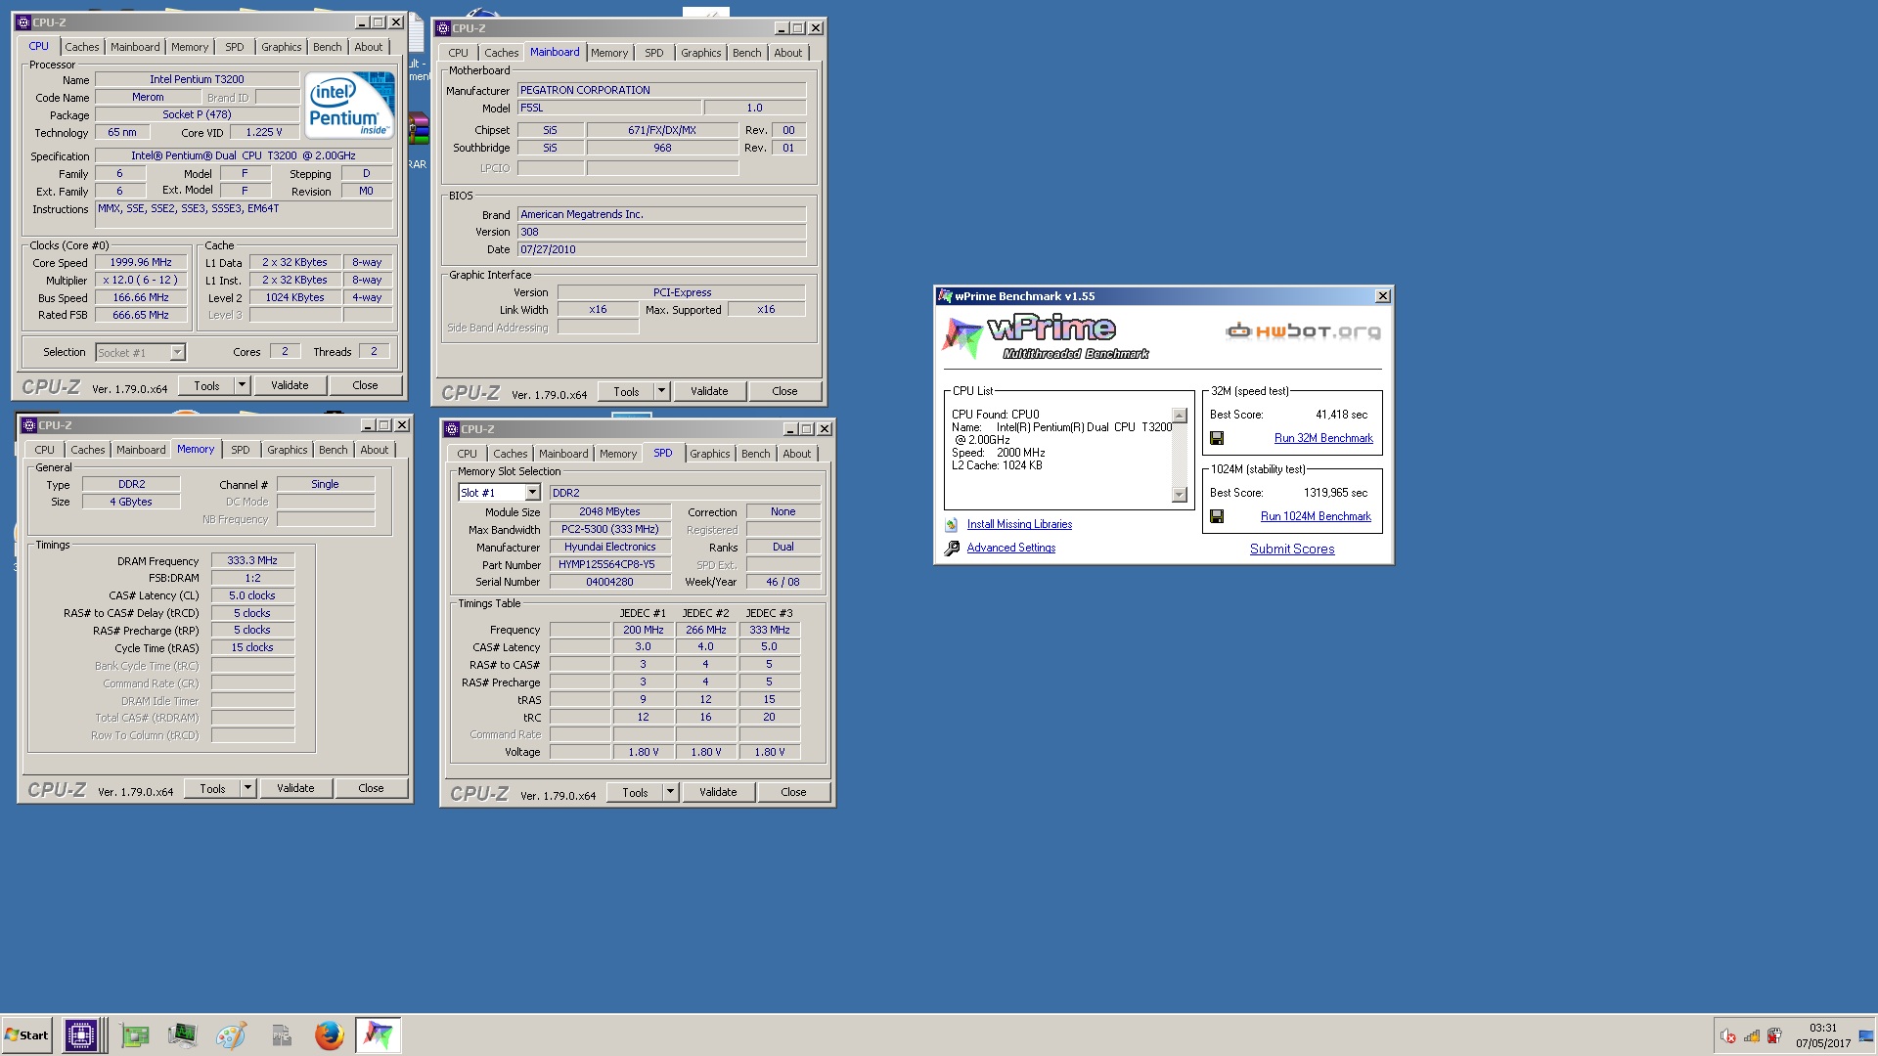Click title icon of CPU-Z Mainboard window

[443, 28]
